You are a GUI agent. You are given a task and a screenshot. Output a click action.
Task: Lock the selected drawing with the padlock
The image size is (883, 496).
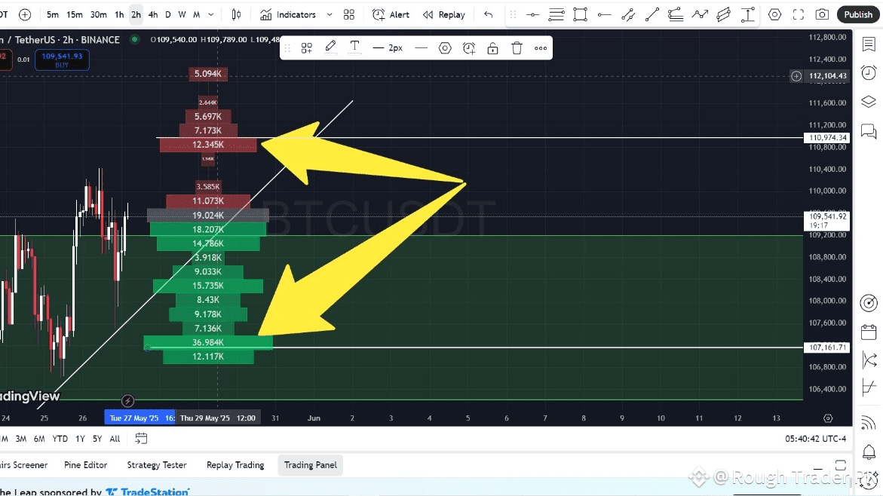click(492, 47)
